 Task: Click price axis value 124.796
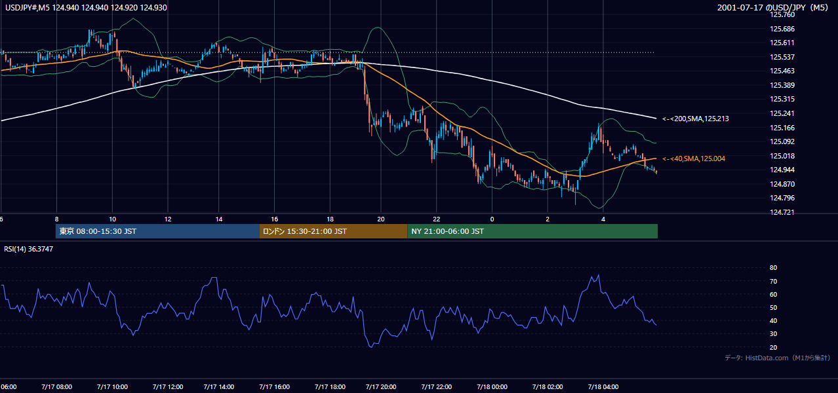pos(782,198)
